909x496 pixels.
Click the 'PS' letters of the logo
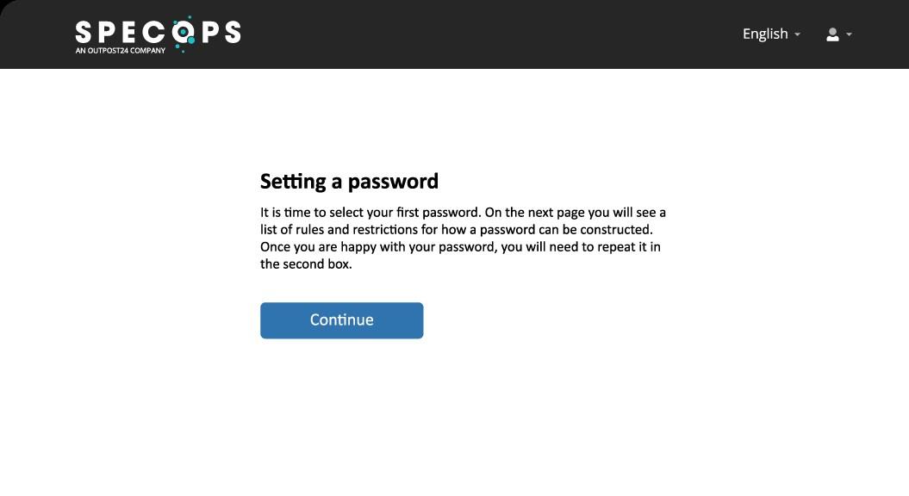tap(221, 33)
